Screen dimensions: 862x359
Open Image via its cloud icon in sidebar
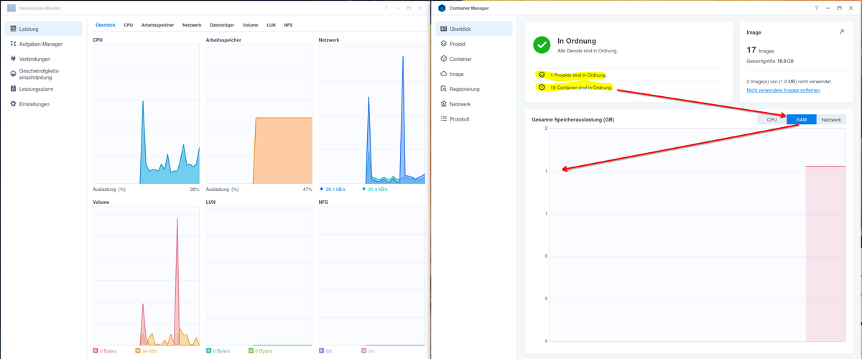(x=444, y=74)
